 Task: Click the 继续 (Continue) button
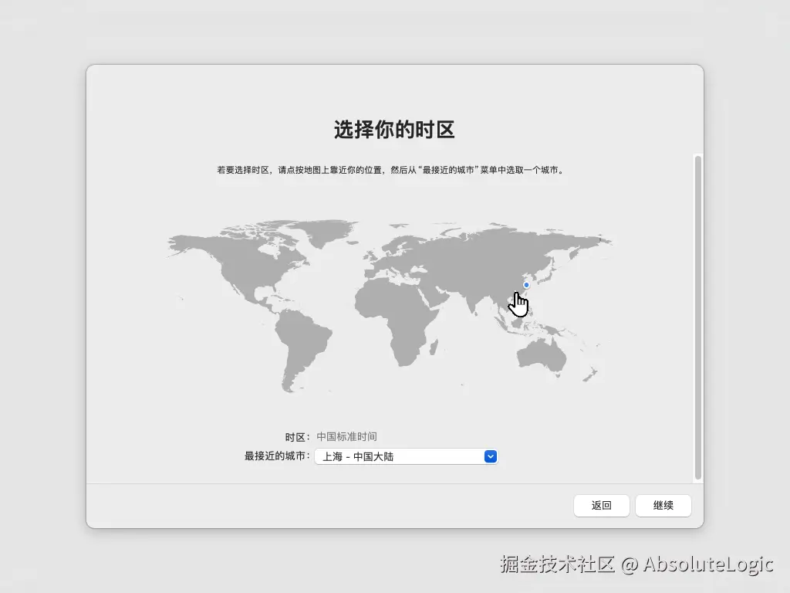pyautogui.click(x=663, y=505)
